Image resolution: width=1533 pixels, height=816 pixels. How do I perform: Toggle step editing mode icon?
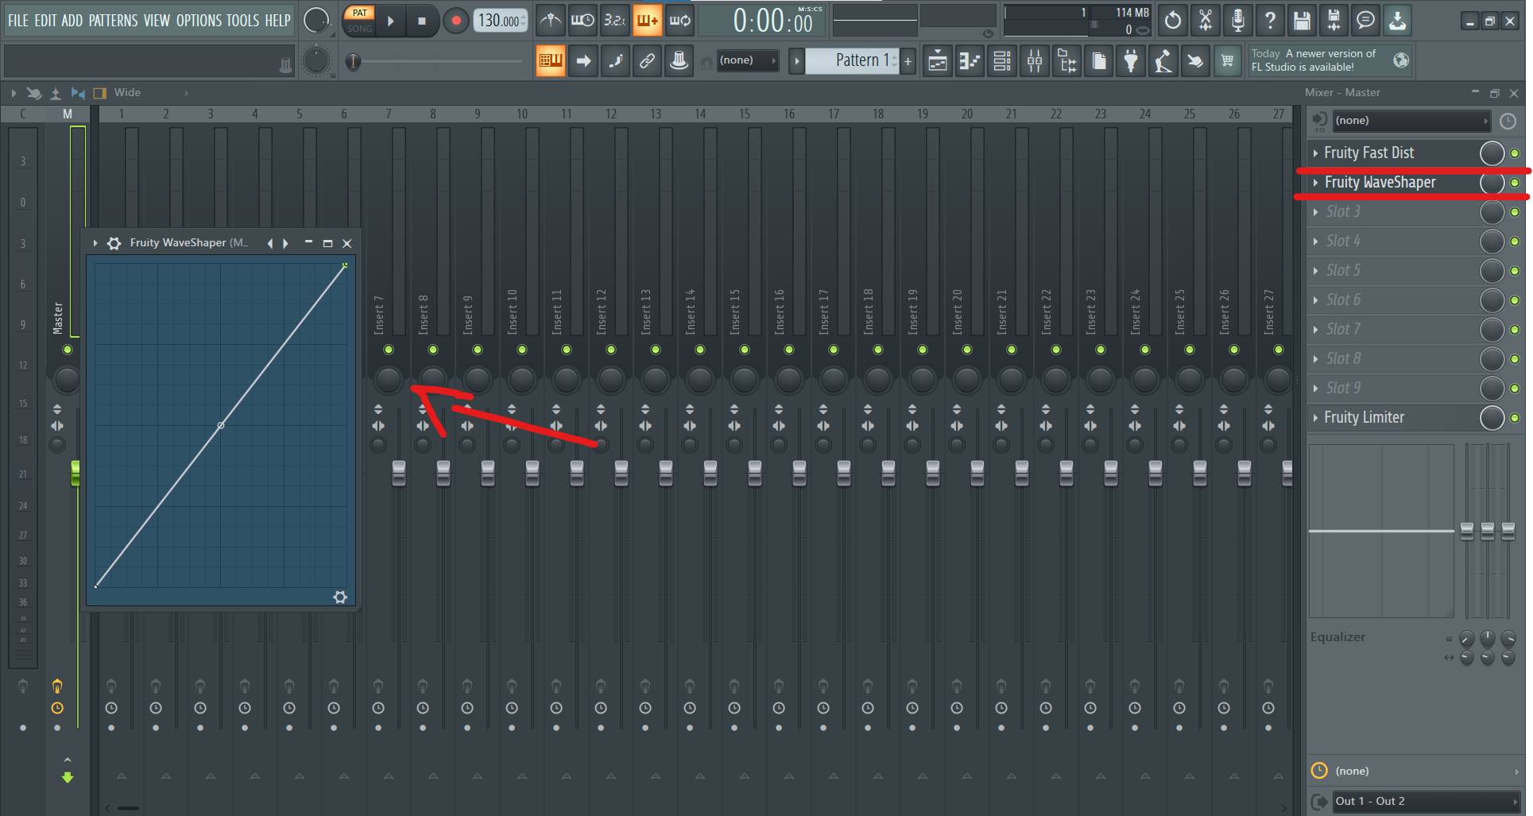point(615,60)
